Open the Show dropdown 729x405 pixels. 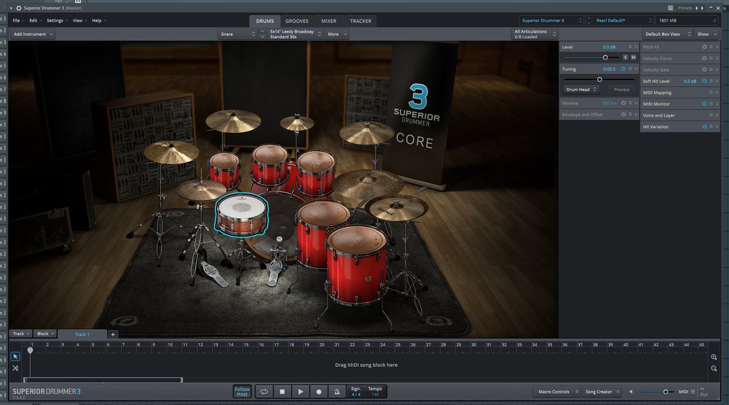coord(706,34)
